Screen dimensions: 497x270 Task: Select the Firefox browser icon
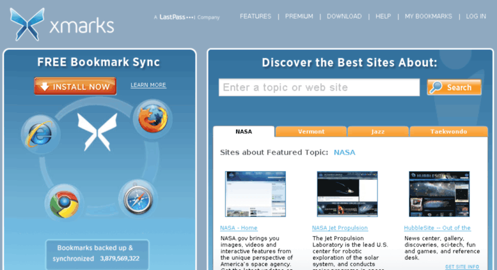(153, 119)
